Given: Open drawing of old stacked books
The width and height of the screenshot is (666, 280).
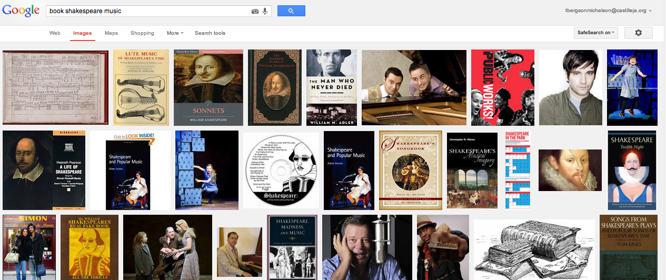Looking at the screenshot, I should pos(534,249).
